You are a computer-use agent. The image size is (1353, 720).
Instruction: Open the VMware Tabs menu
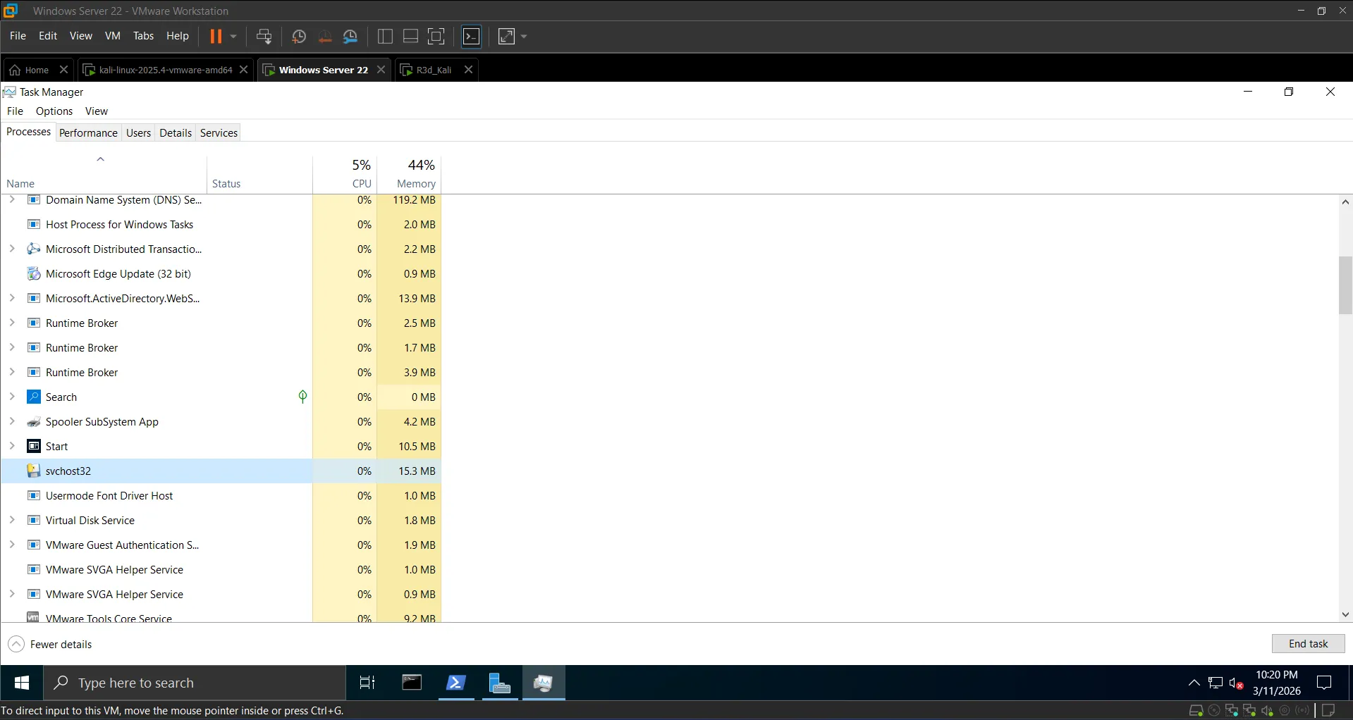click(143, 36)
